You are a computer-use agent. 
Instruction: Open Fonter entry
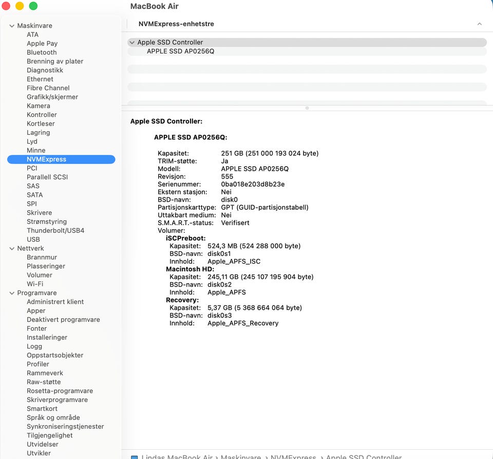click(x=36, y=329)
